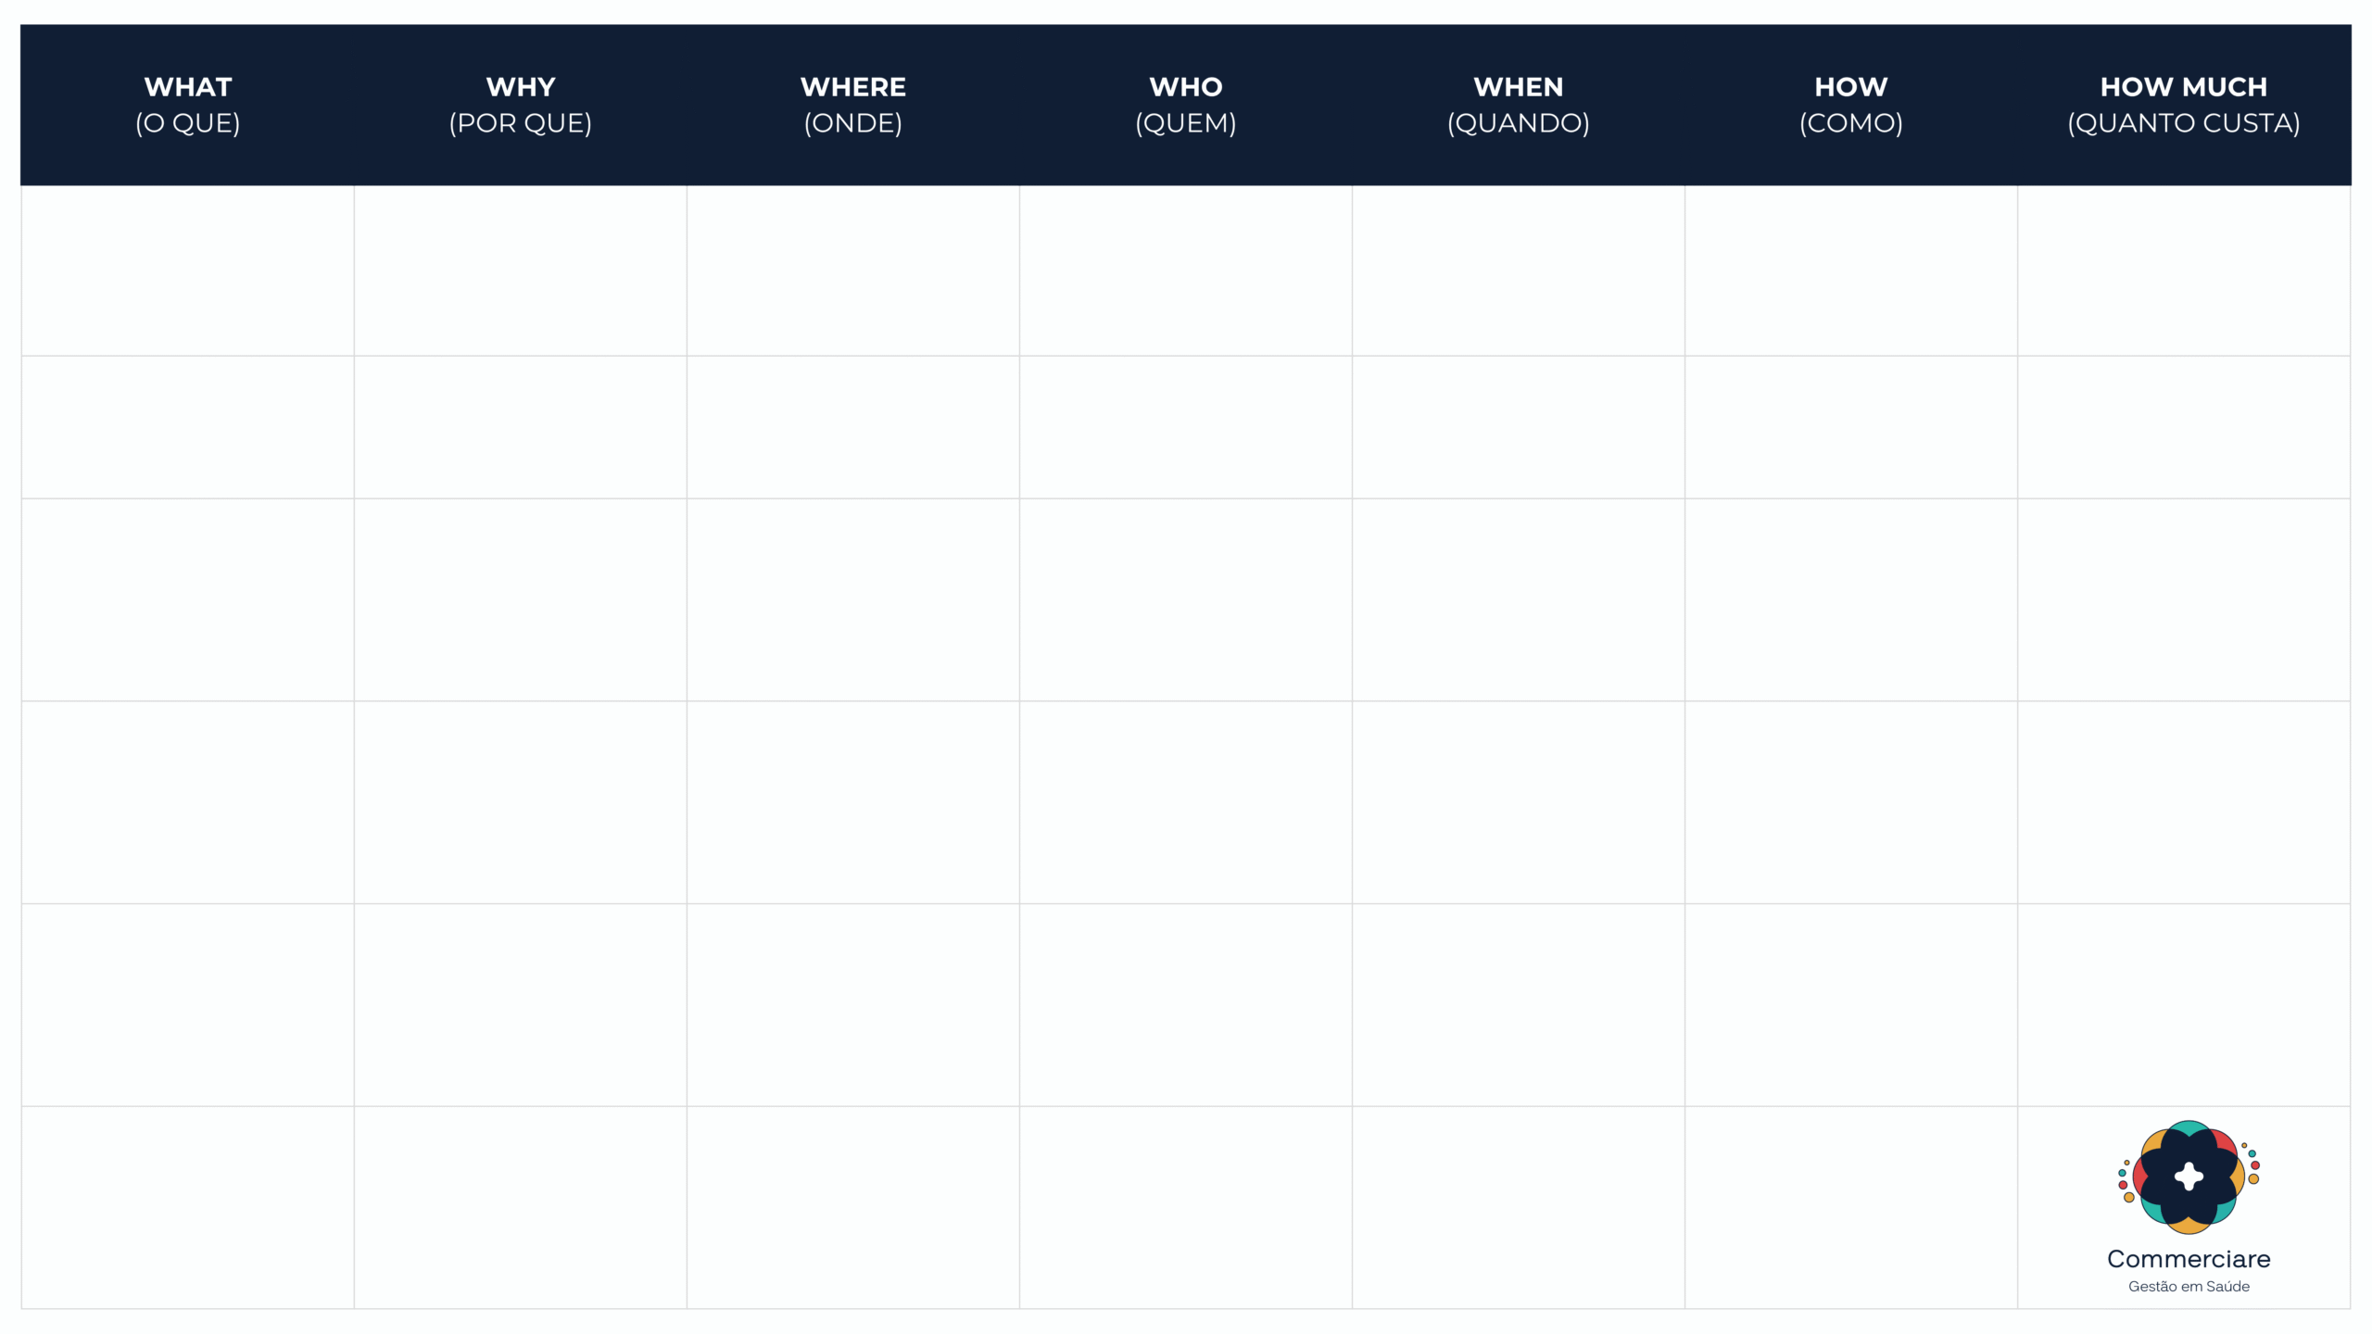2372x1334 pixels.
Task: Click the first empty cell under WHEN
Action: pos(1519,271)
